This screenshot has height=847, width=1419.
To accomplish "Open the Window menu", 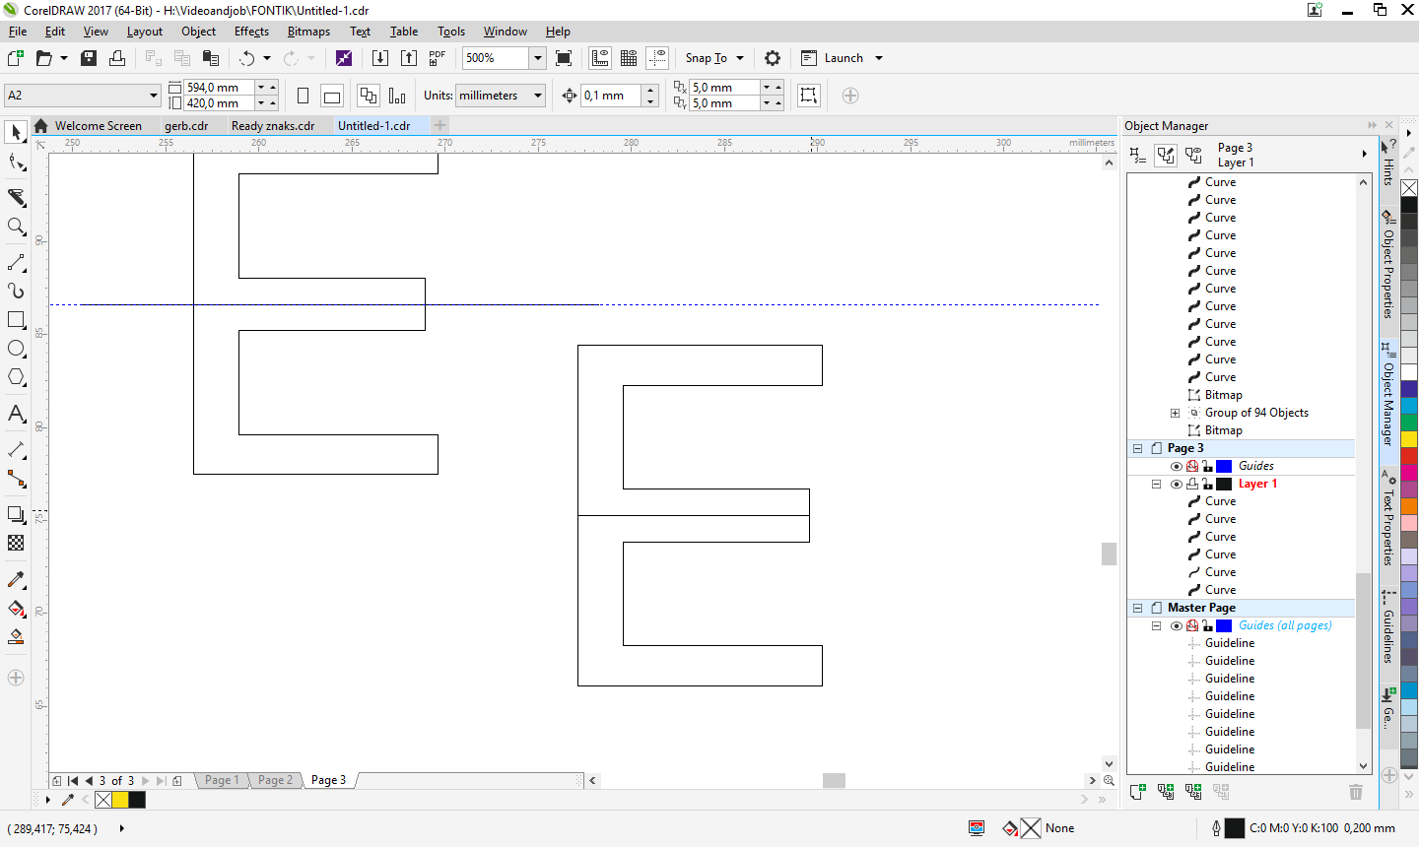I will [506, 32].
